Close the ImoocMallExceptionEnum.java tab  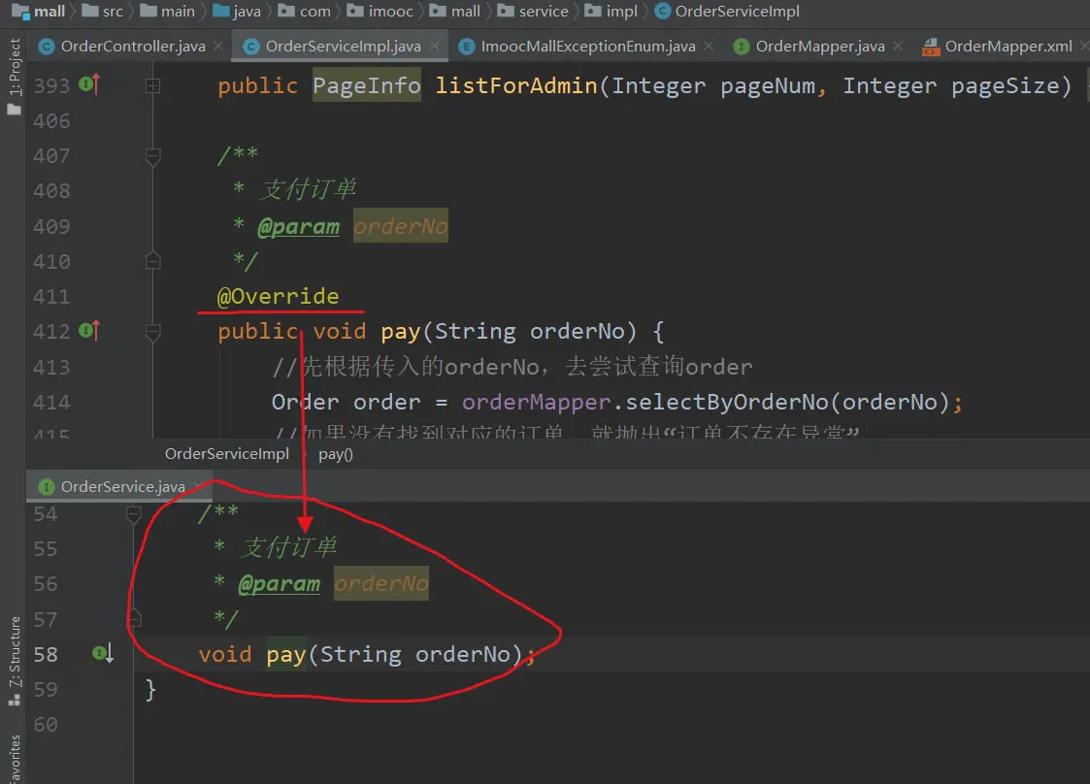(709, 46)
